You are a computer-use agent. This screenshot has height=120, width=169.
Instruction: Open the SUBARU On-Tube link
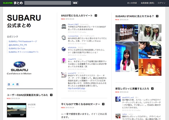17,48
